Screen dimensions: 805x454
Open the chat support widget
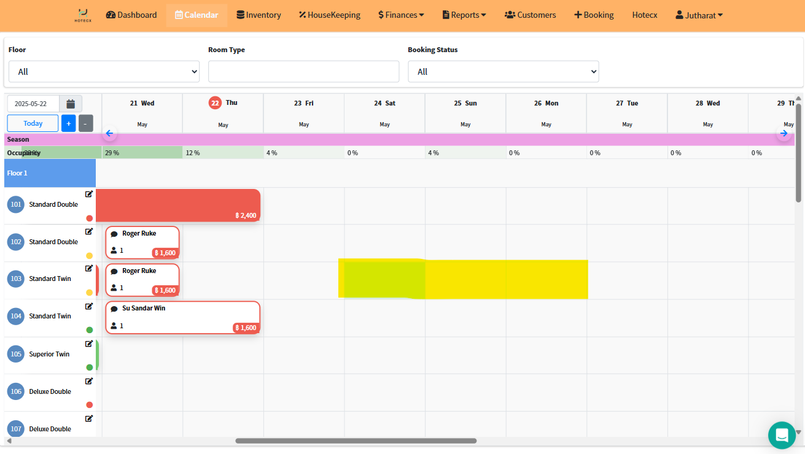[782, 435]
